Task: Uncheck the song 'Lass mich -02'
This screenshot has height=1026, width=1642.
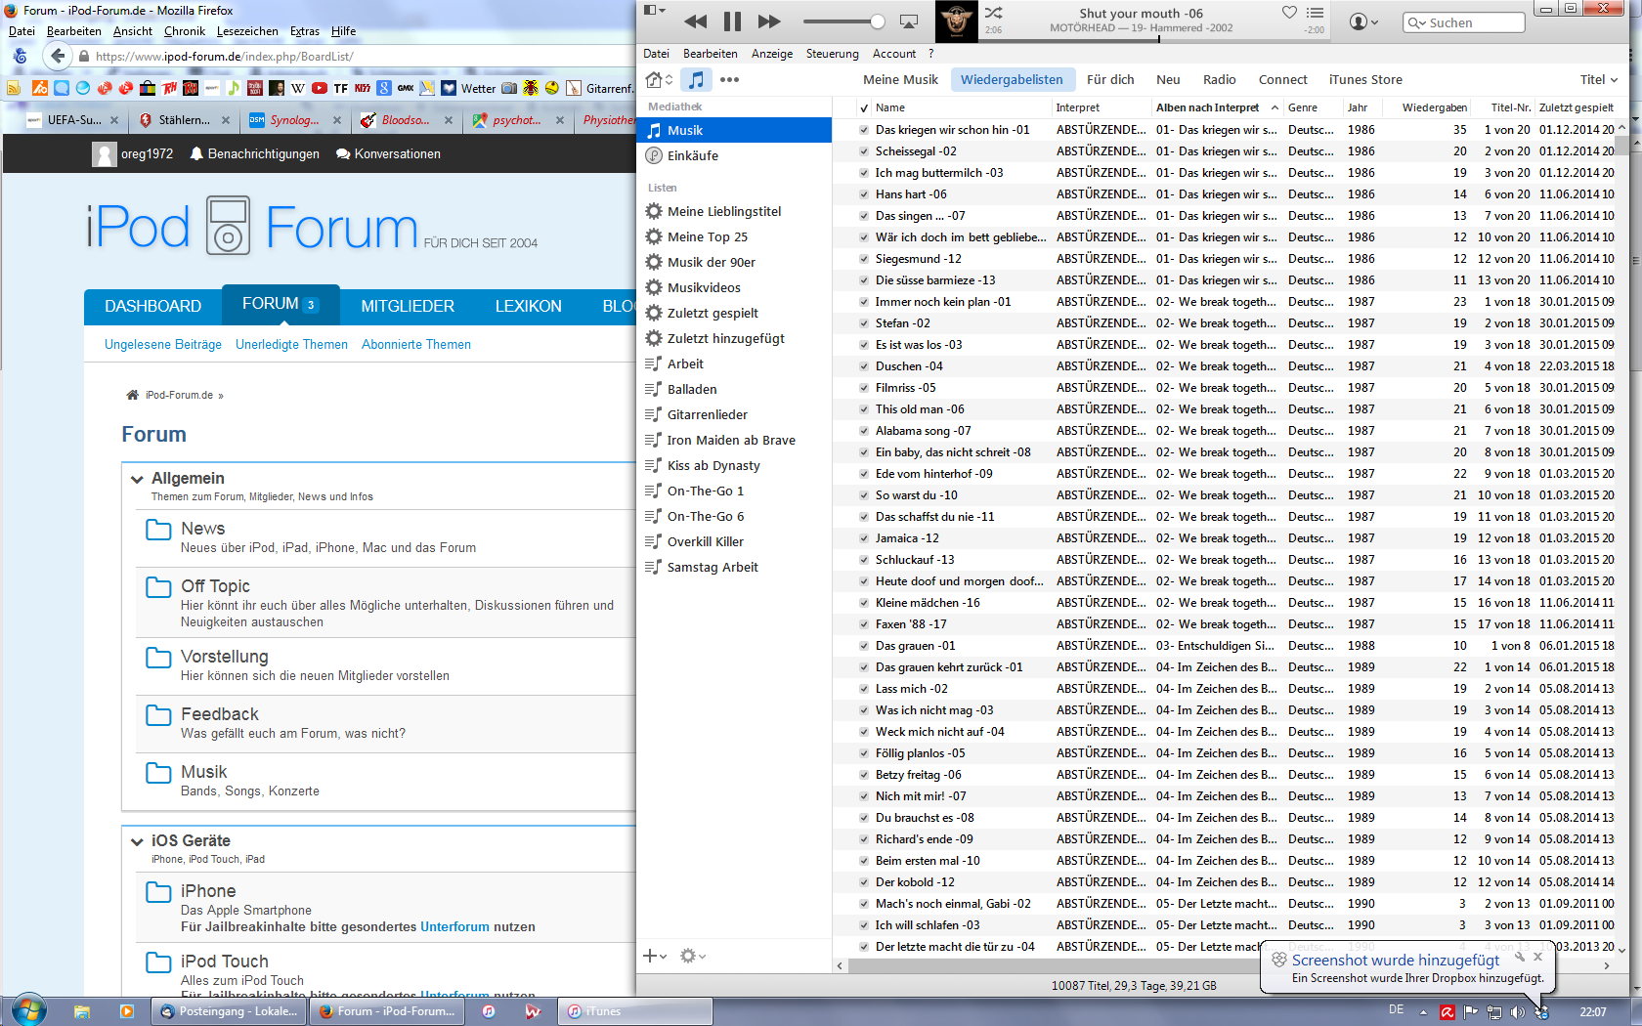Action: click(x=864, y=689)
